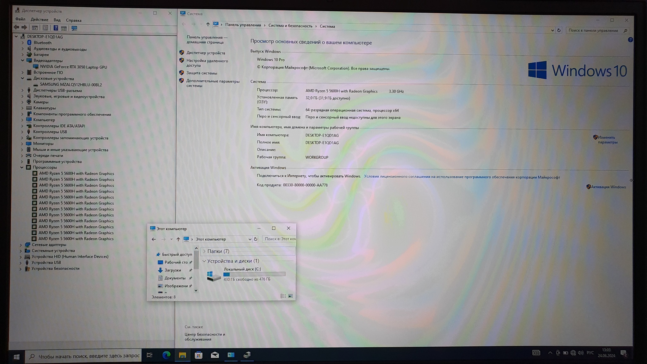Image resolution: width=647 pixels, height=364 pixels.
Task: Open the Вид menu
Action: tap(57, 20)
